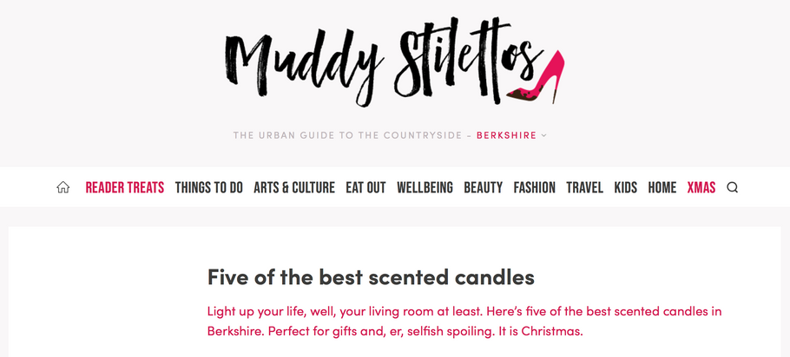Select Arts & Culture in navigation
The width and height of the screenshot is (790, 357).
[x=294, y=187]
